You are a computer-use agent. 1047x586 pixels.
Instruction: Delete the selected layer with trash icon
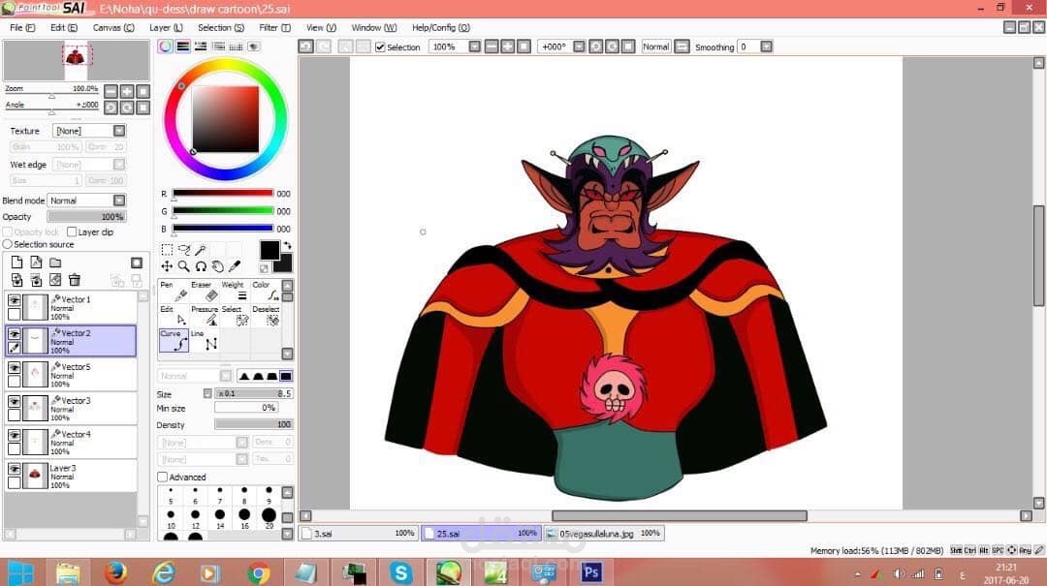tap(75, 280)
